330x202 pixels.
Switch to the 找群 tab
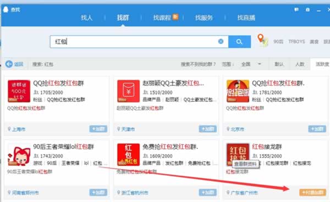coord(123,18)
